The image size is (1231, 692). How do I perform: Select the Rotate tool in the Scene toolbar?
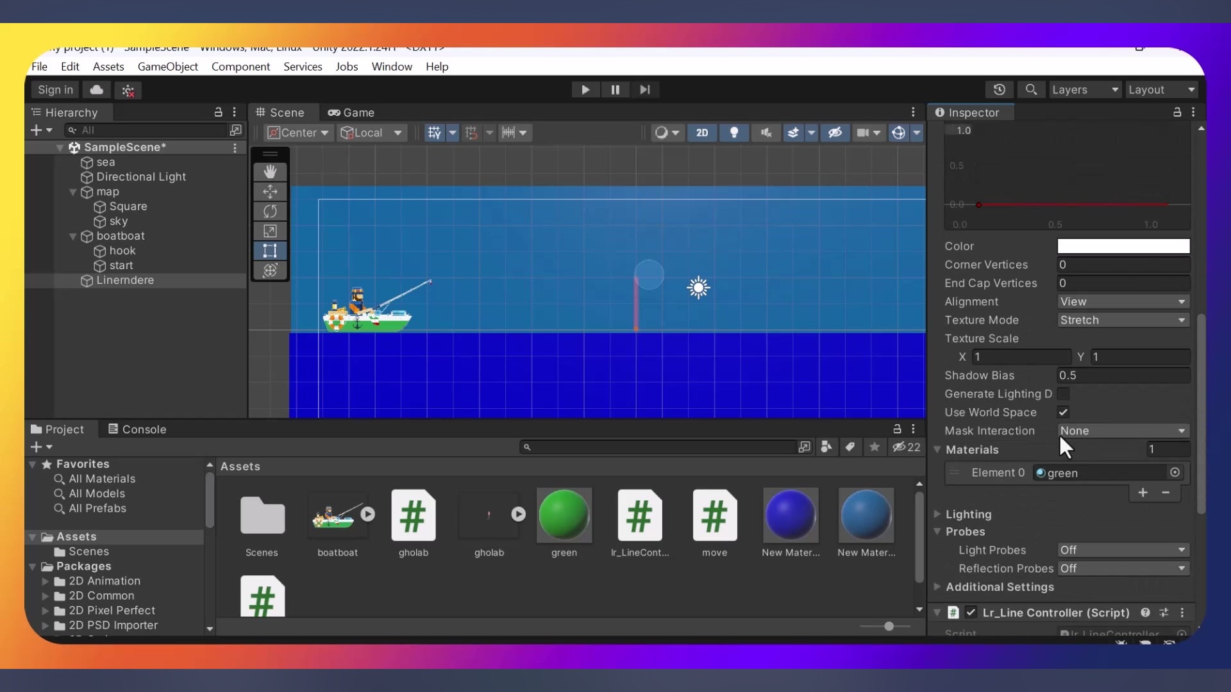pos(270,211)
